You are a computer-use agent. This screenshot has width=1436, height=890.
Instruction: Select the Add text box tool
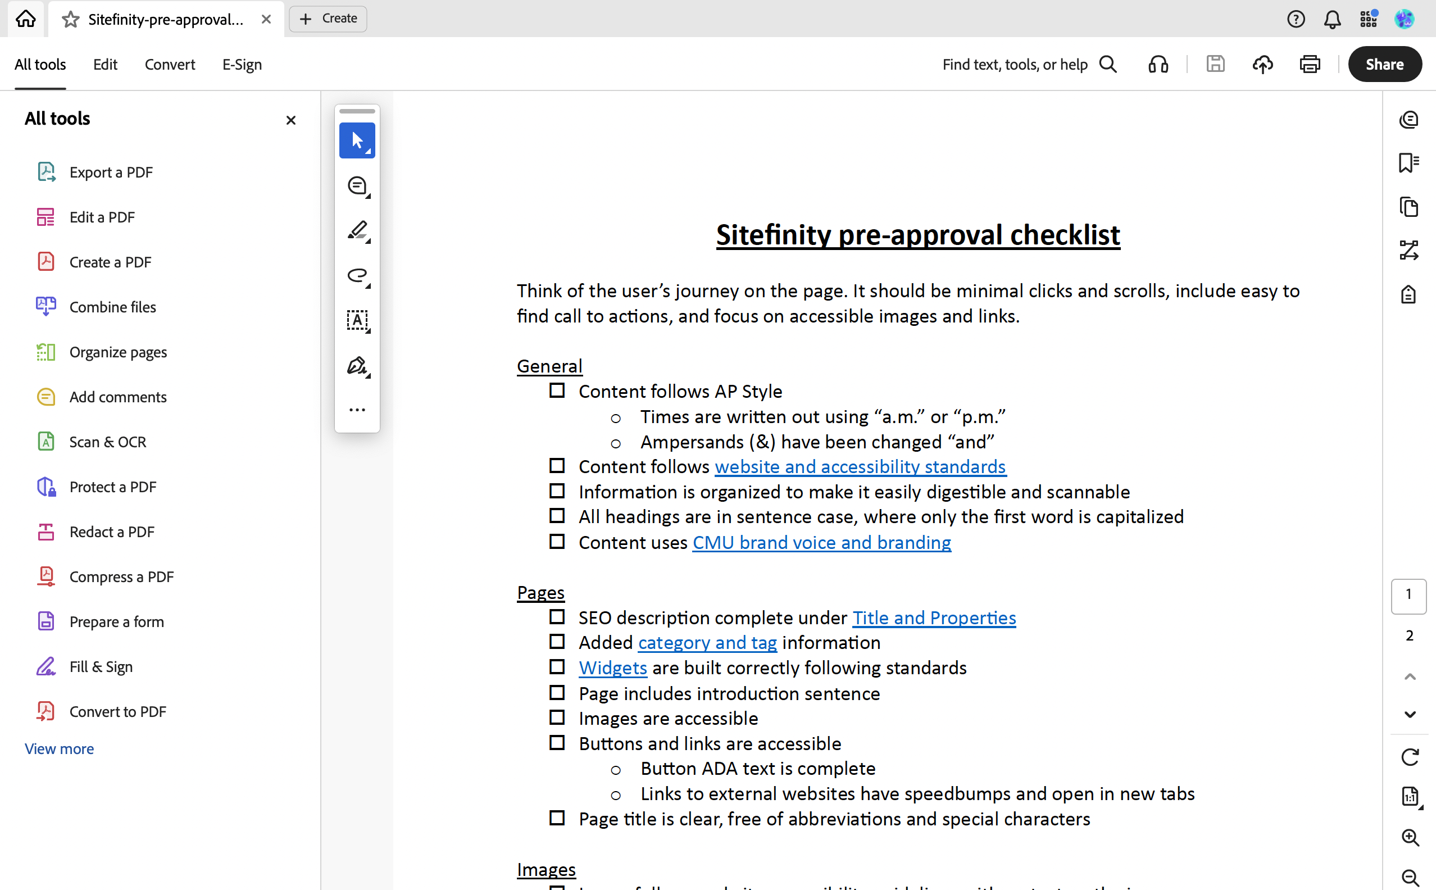tap(357, 320)
